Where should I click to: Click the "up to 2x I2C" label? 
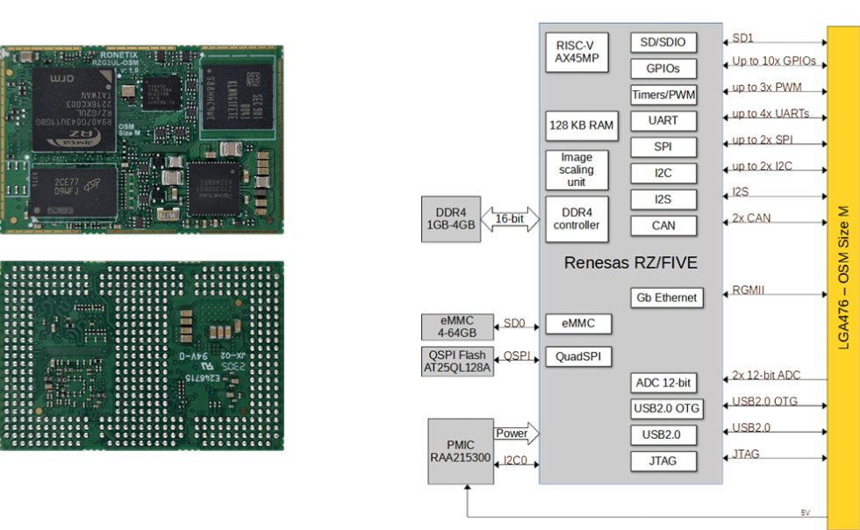763,166
